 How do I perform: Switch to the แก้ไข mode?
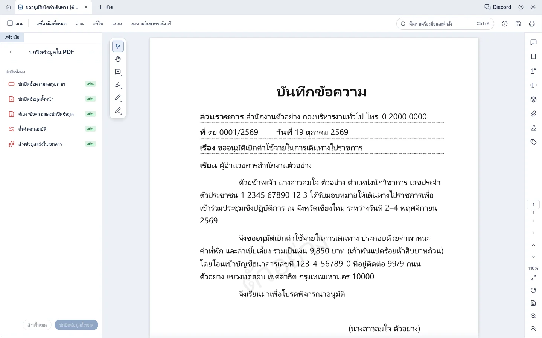pos(98,24)
